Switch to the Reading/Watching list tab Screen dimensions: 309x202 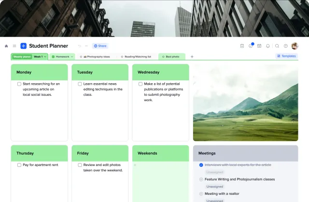[x=136, y=57]
